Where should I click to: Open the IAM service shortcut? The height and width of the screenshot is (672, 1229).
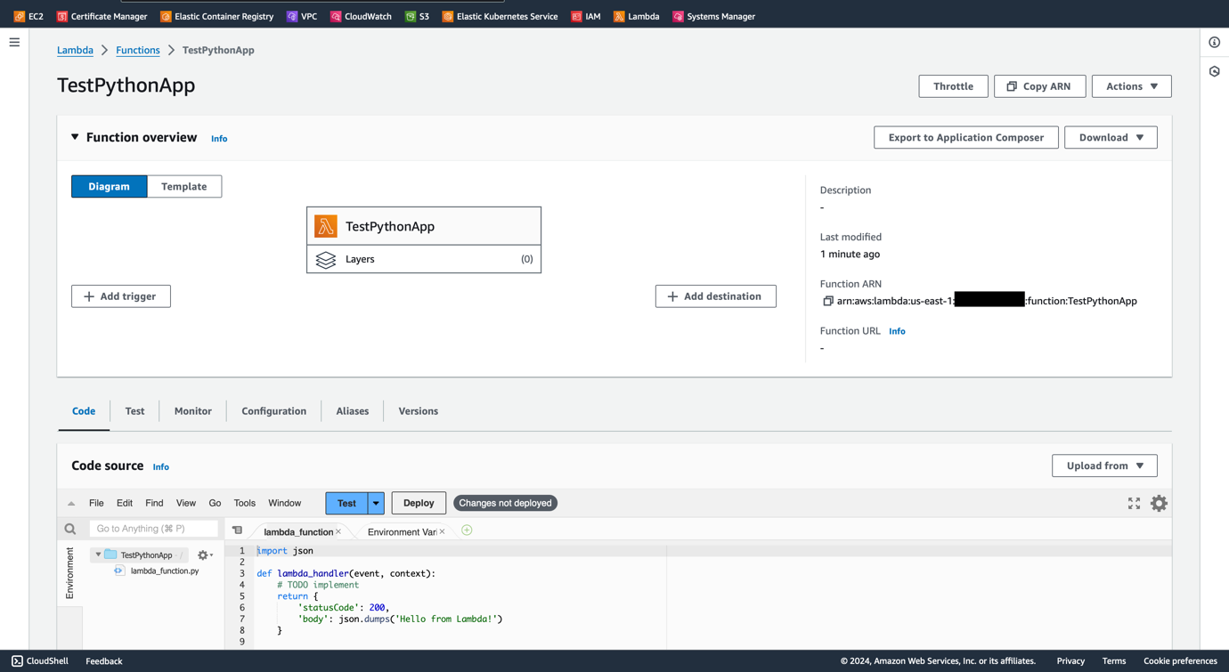(x=586, y=16)
